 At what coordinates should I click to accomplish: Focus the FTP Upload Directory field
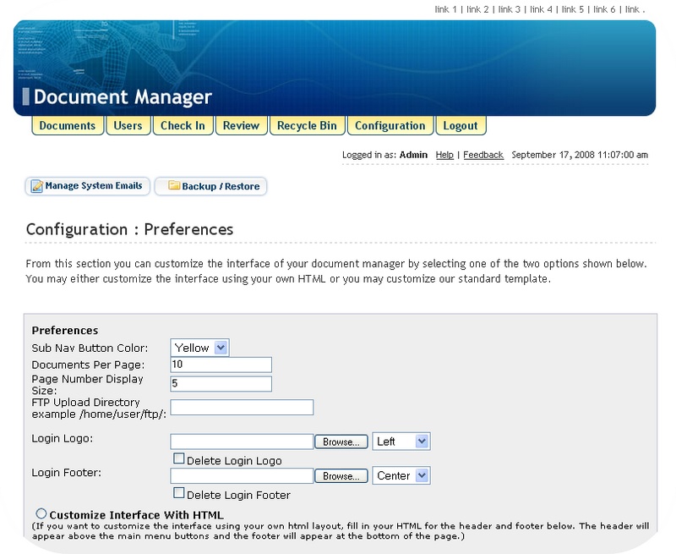click(242, 408)
